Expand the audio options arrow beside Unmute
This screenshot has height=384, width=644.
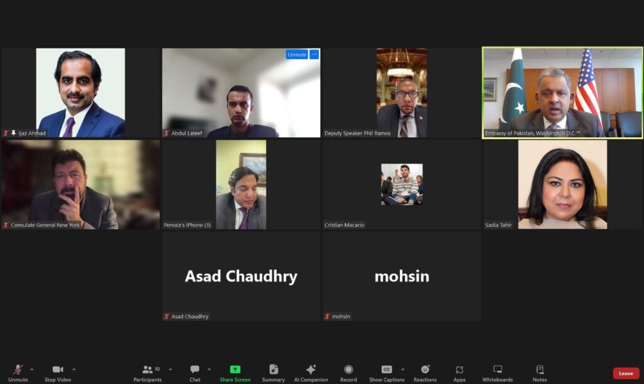[x=31, y=369]
